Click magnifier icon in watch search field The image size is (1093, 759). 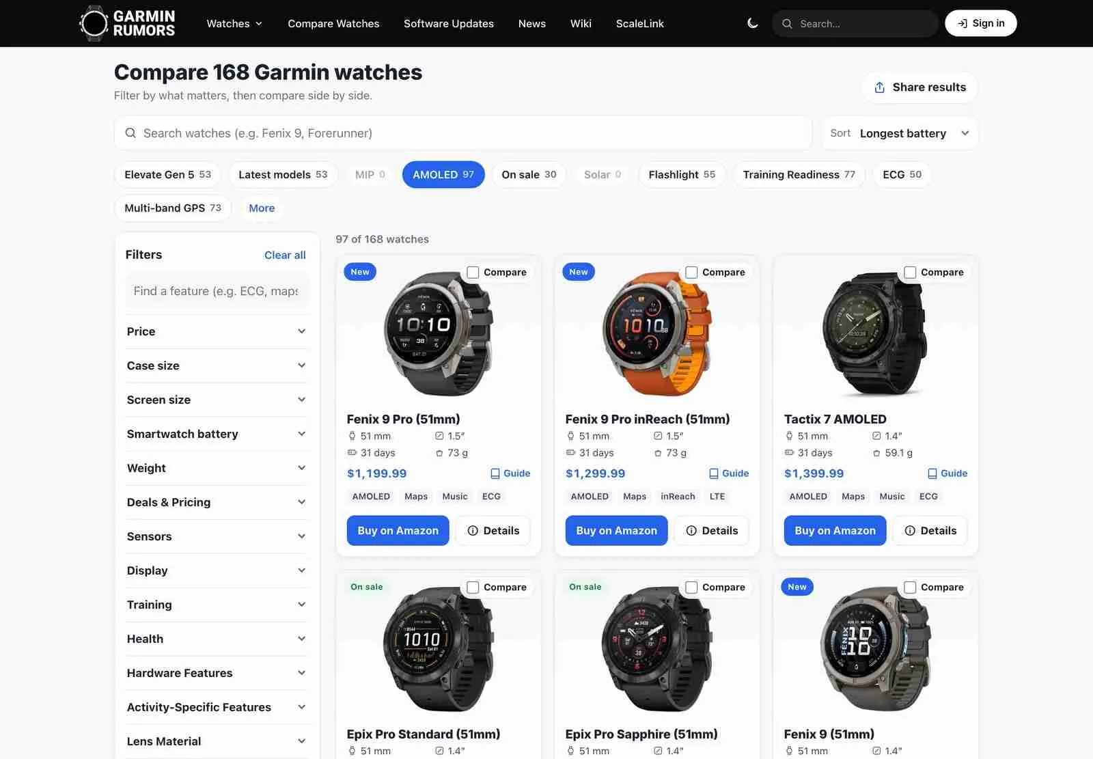pos(130,133)
